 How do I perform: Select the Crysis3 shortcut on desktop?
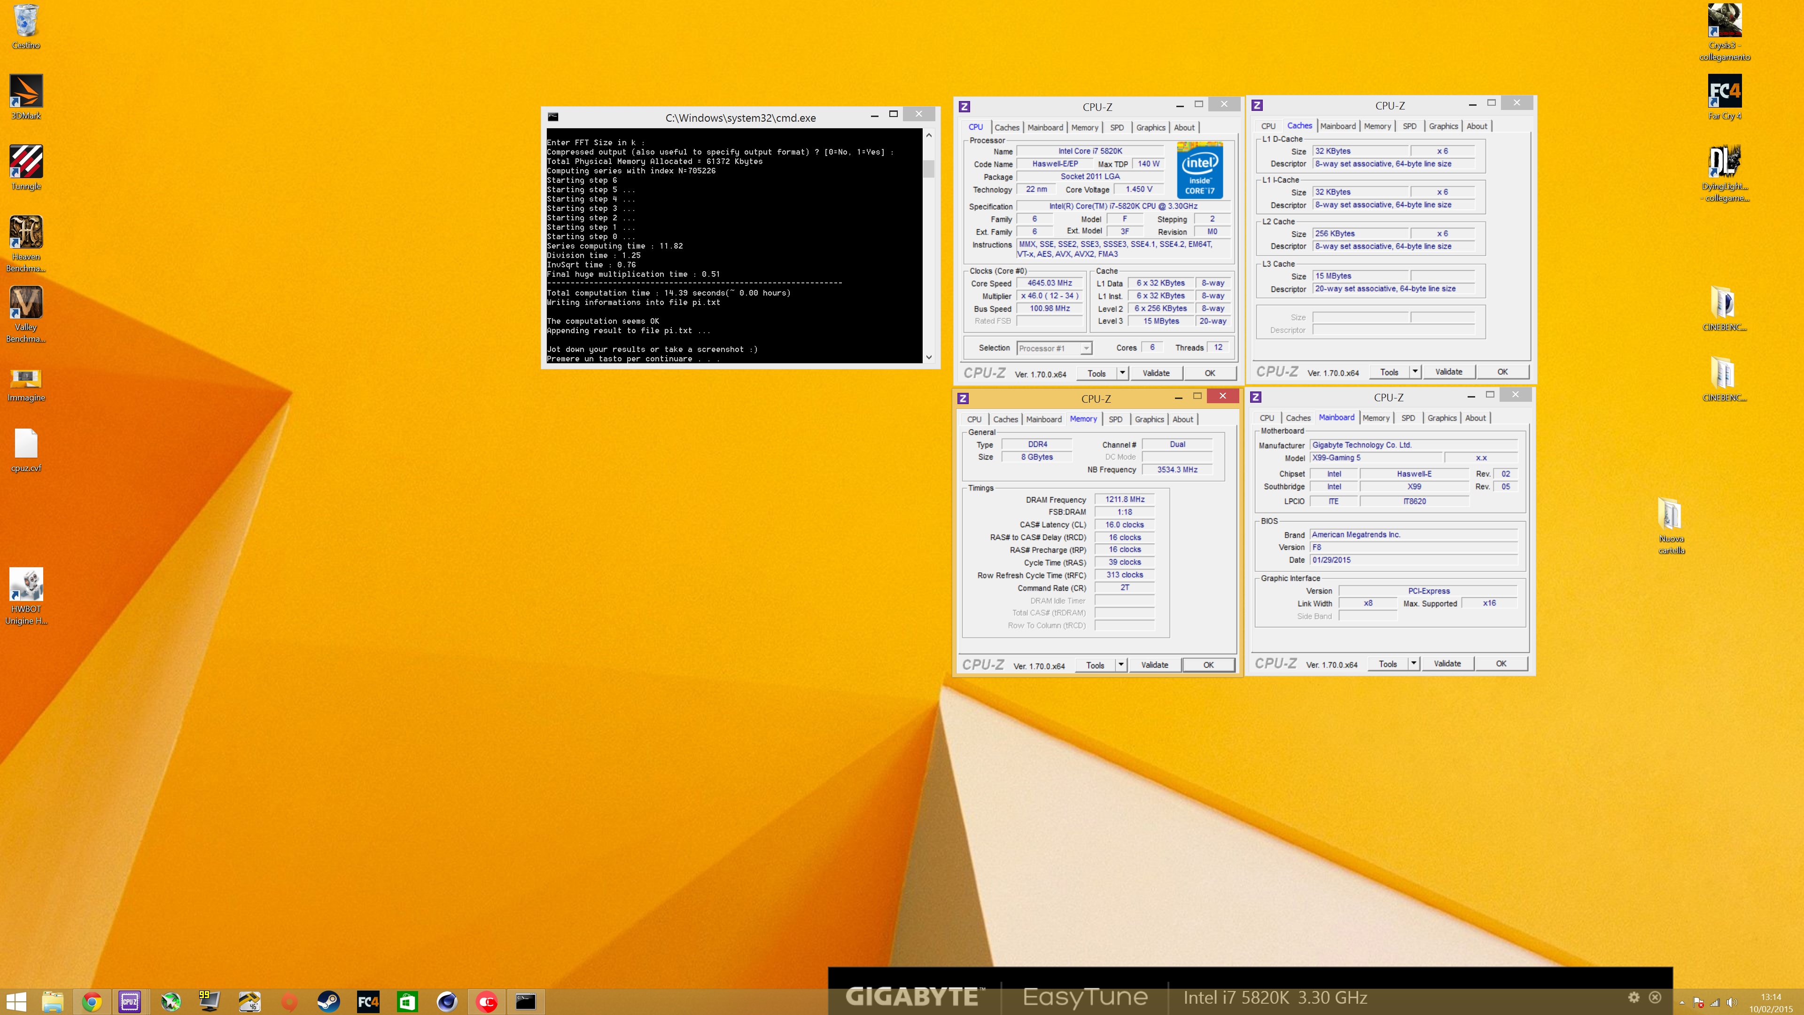tap(1724, 32)
